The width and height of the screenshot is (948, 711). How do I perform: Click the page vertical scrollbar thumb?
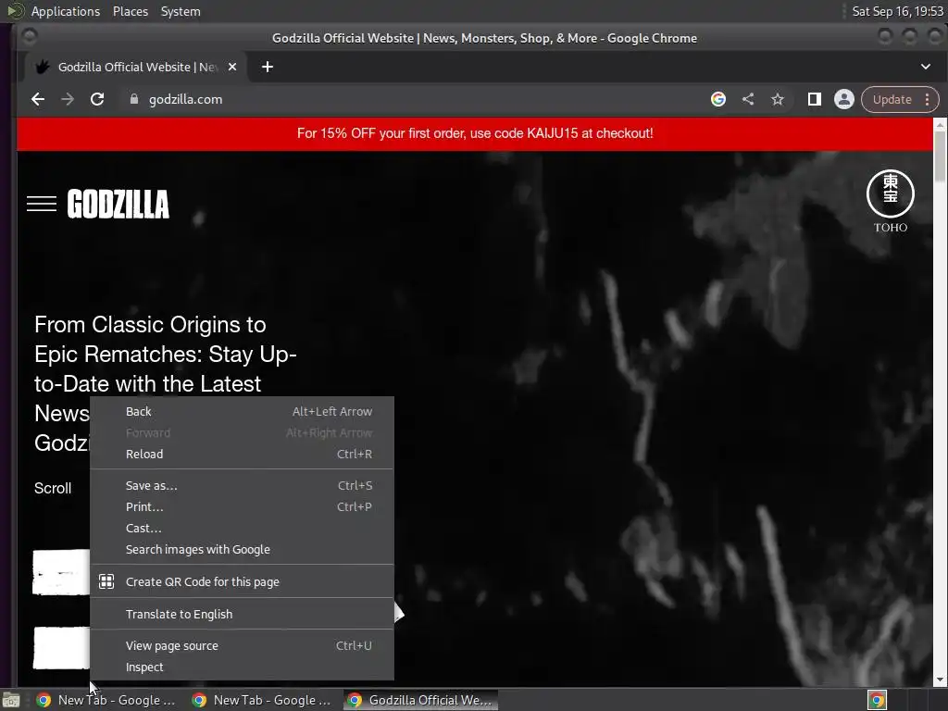click(x=940, y=156)
